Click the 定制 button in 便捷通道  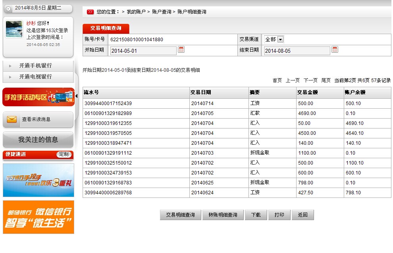tap(64, 154)
